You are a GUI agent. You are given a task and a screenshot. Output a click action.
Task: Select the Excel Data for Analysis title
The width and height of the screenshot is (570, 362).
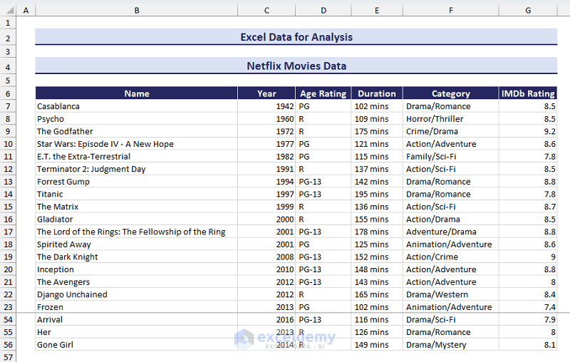(x=296, y=37)
